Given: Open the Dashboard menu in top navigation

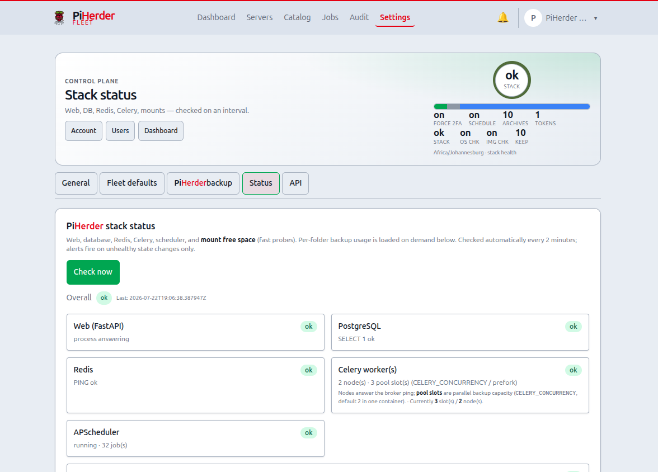Looking at the screenshot, I should [x=216, y=17].
